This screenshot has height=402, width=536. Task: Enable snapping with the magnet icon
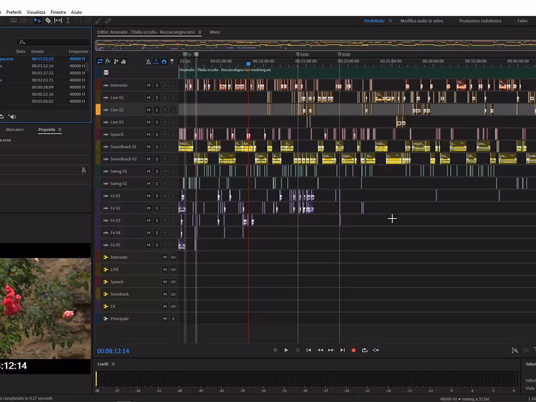click(x=164, y=60)
